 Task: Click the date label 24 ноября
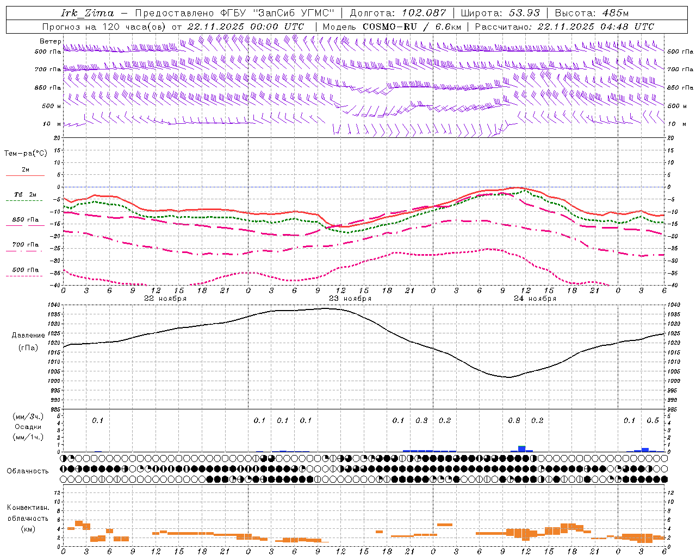coord(535,299)
